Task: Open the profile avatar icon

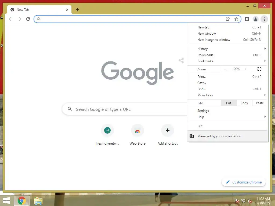Action: 256,19
